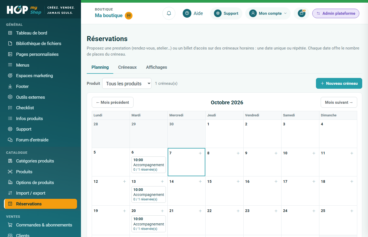
Task: Open Réservations in the sidebar
Action: [40, 204]
